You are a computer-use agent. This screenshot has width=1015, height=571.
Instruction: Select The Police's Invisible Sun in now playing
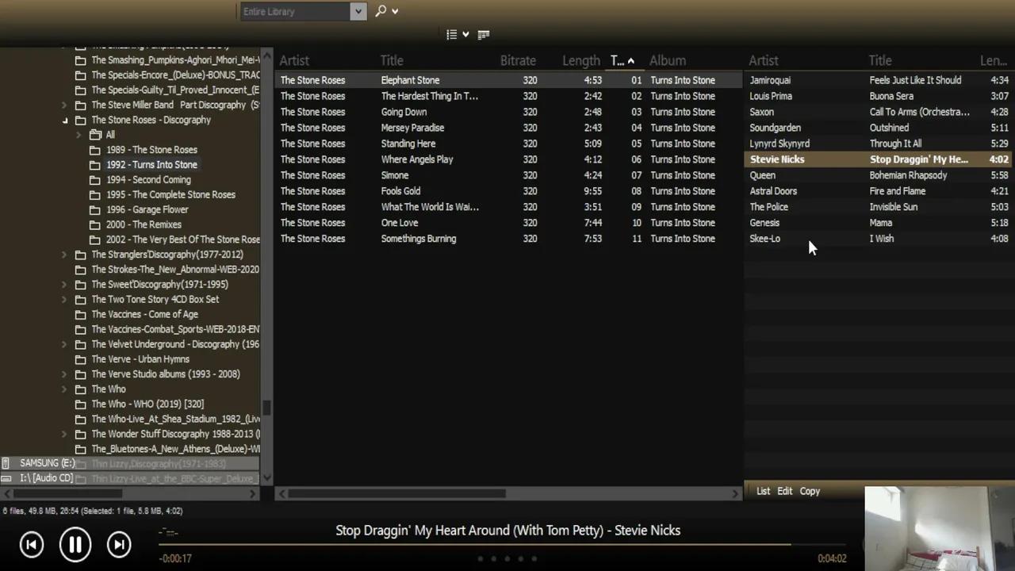coord(879,207)
